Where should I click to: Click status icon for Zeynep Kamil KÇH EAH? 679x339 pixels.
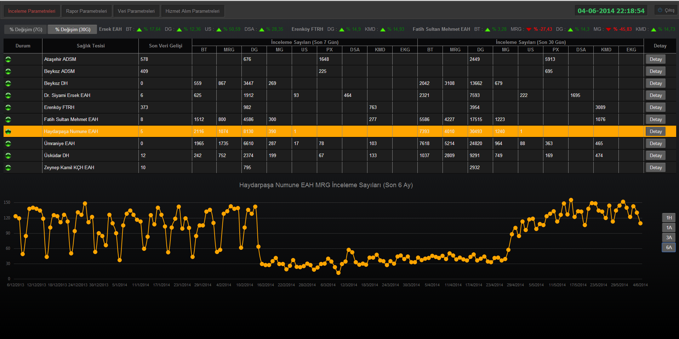[8, 168]
